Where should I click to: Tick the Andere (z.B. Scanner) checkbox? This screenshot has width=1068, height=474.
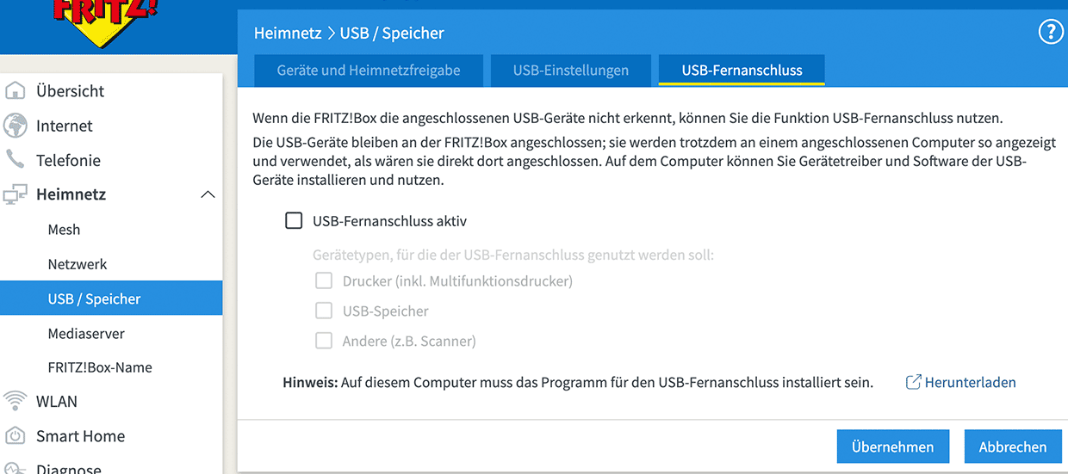[x=324, y=341]
